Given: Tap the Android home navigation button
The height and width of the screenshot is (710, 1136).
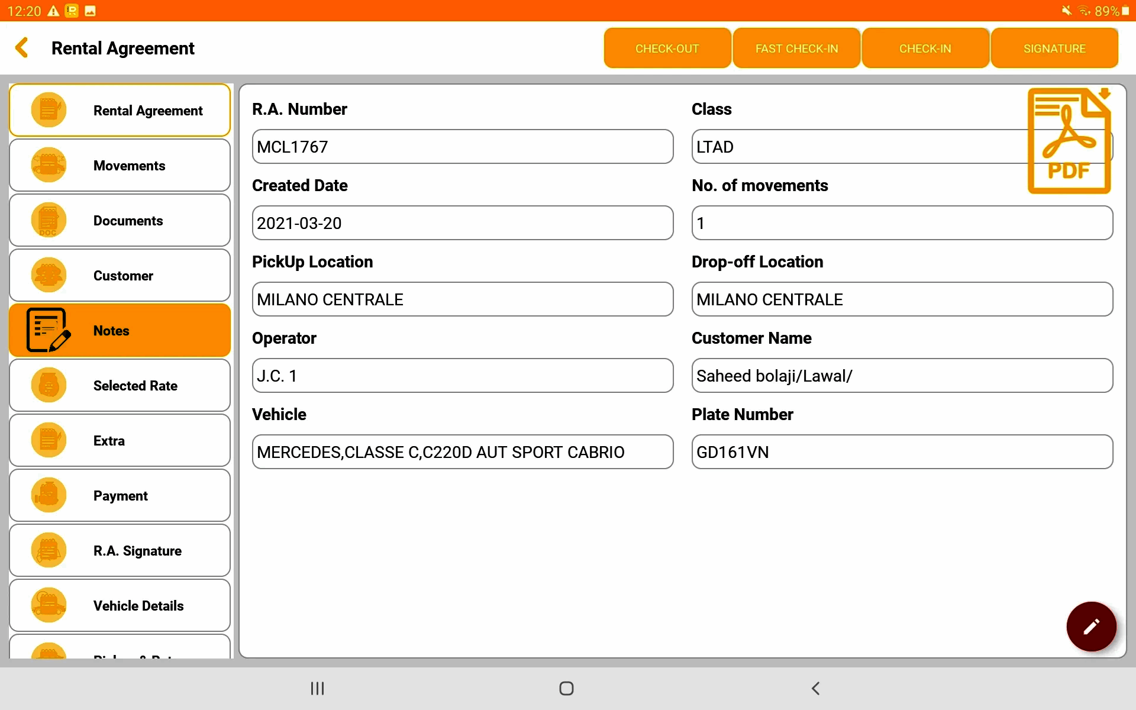Looking at the screenshot, I should click(566, 688).
